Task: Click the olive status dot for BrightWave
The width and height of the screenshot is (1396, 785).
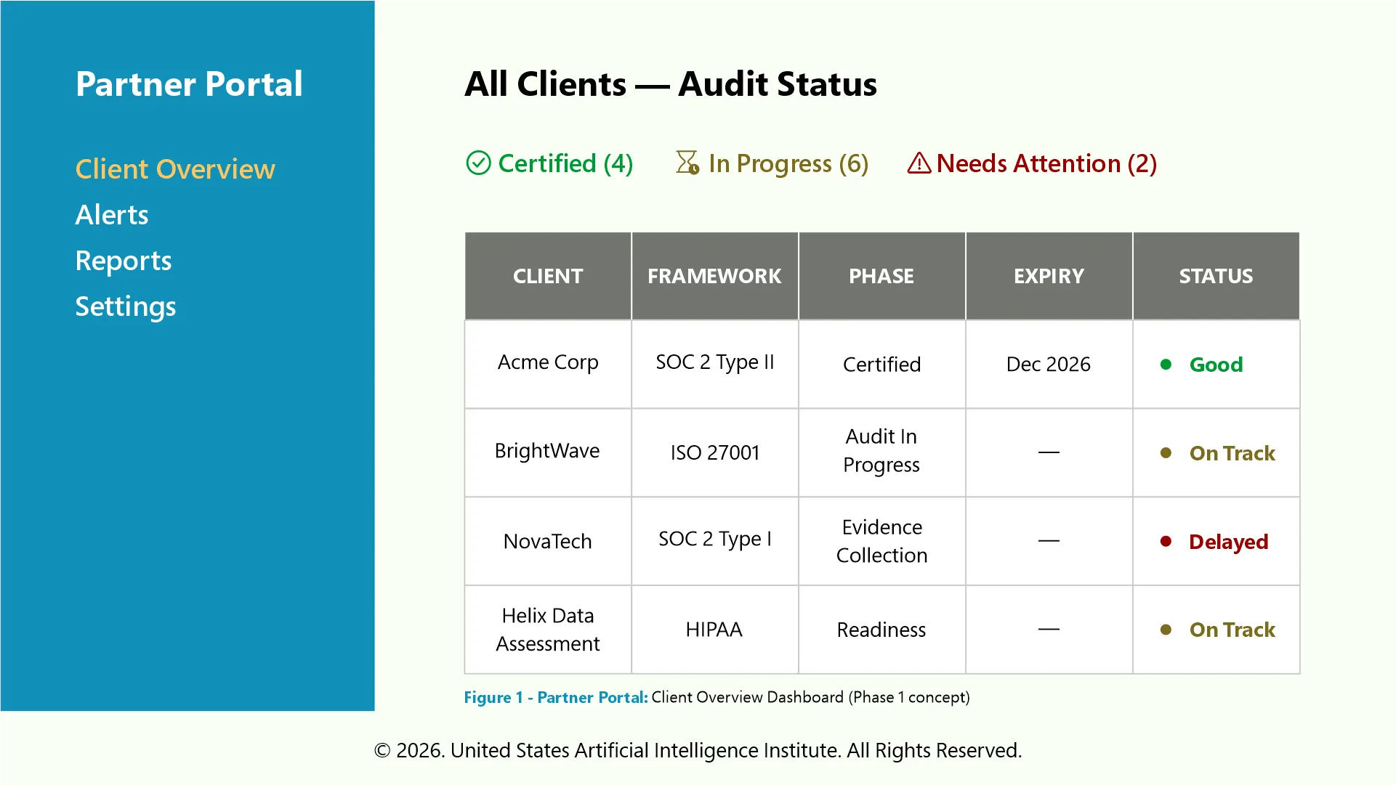Action: [x=1166, y=453]
